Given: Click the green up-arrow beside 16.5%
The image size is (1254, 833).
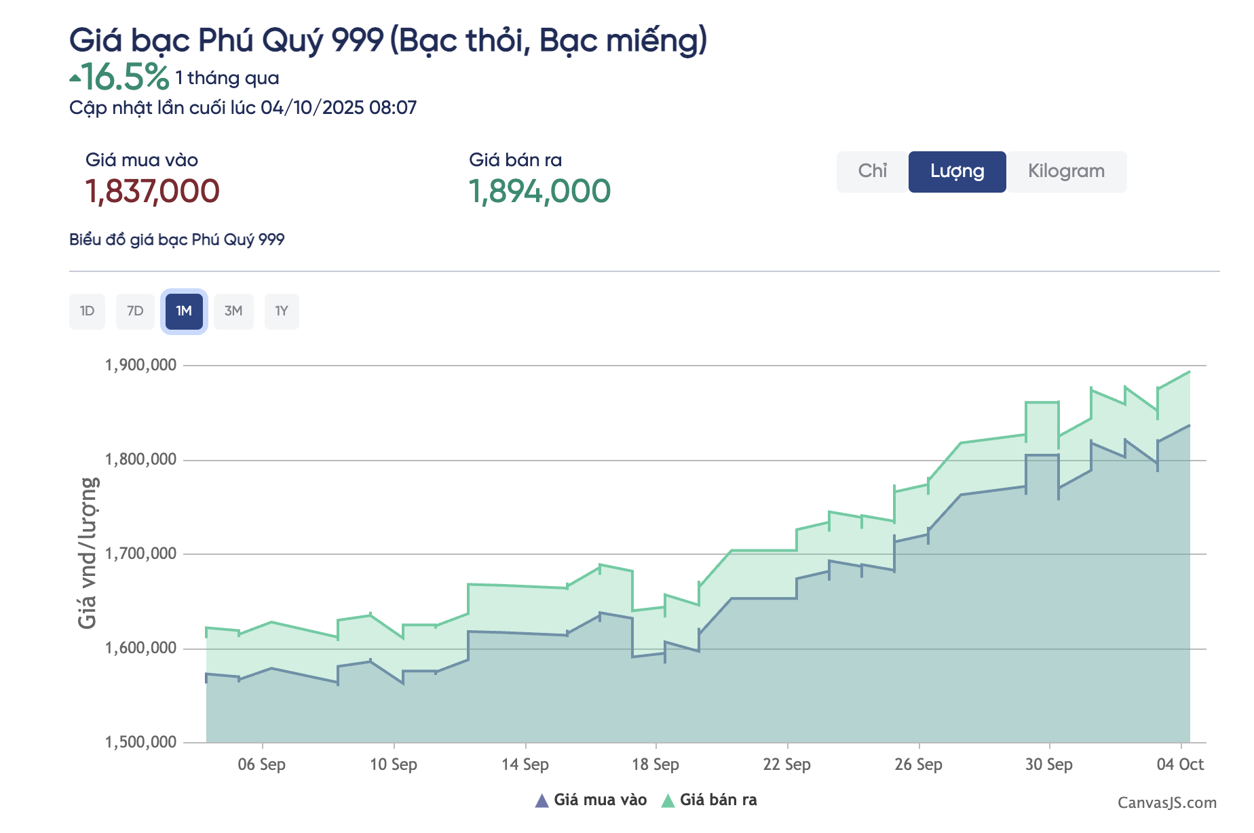Looking at the screenshot, I should 75,79.
